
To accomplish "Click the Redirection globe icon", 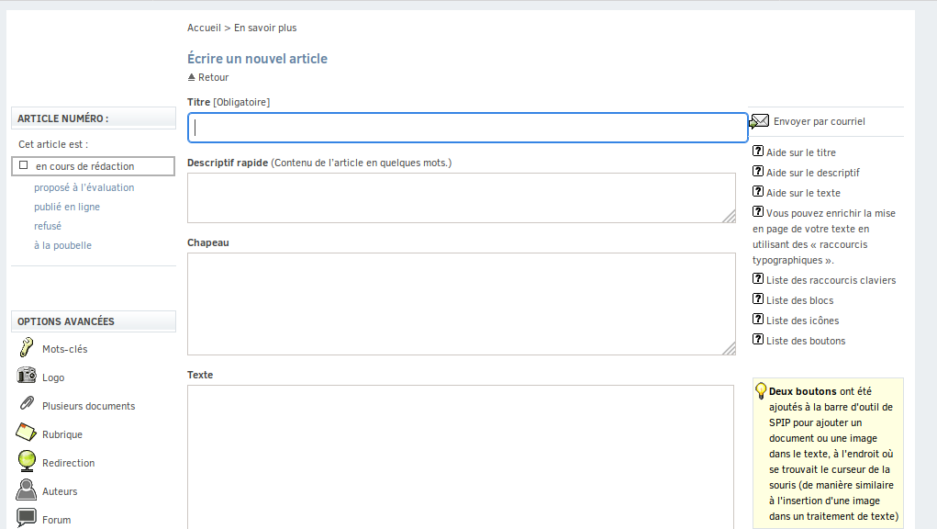I will click(x=27, y=461).
